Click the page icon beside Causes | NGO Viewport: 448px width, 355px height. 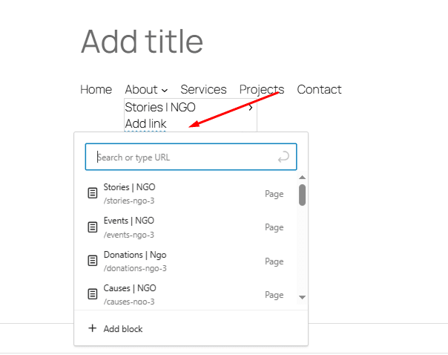click(92, 294)
